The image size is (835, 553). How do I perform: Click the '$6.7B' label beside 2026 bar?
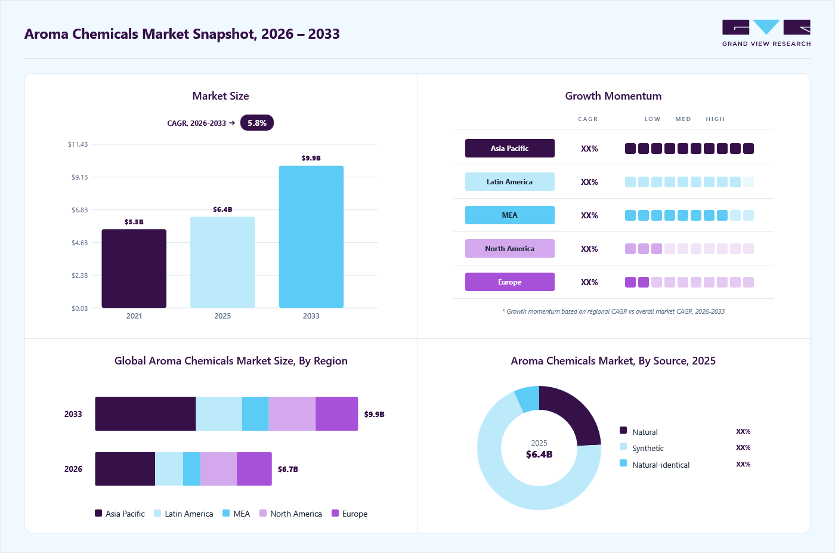tap(288, 469)
